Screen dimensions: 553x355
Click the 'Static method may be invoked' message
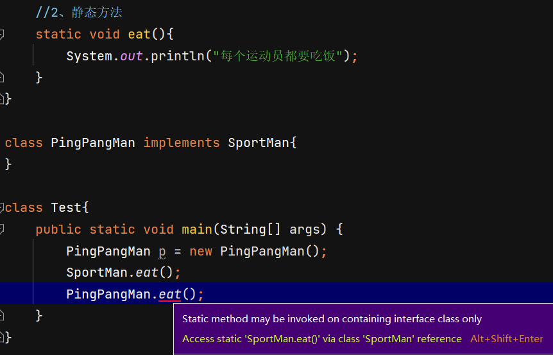click(332, 318)
